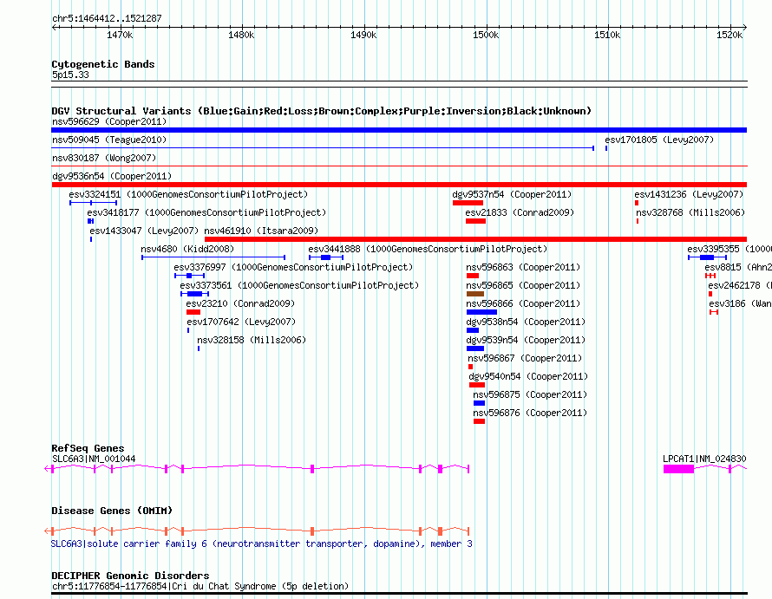Screen dimensions: 772x599
Task: Open the nsv830187 (Wong2007) variant label
Action: click(104, 158)
